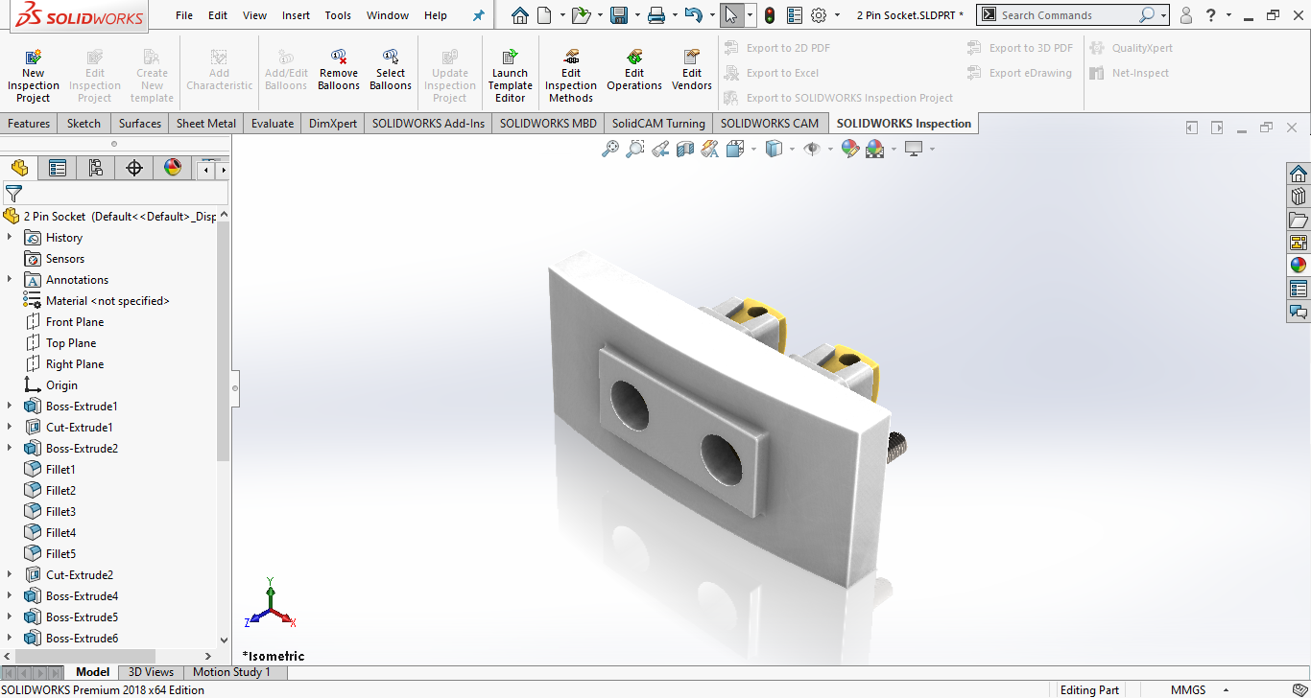Expand the Boss-Extrude1 feature
This screenshot has height=698, width=1311.
[10, 407]
